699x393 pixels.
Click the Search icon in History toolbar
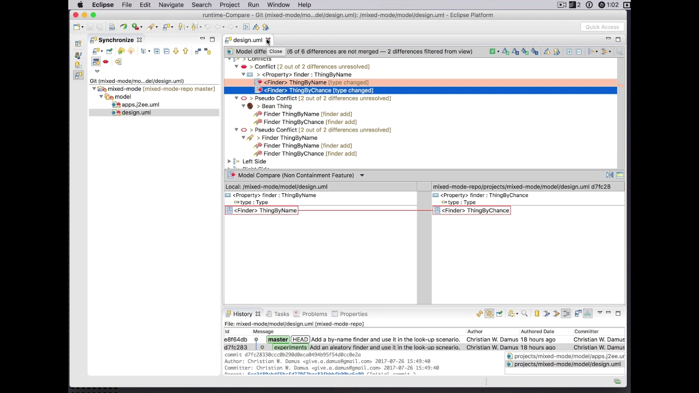point(524,314)
